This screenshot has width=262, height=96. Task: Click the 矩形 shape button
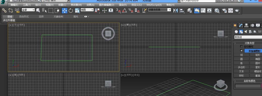click(256, 55)
